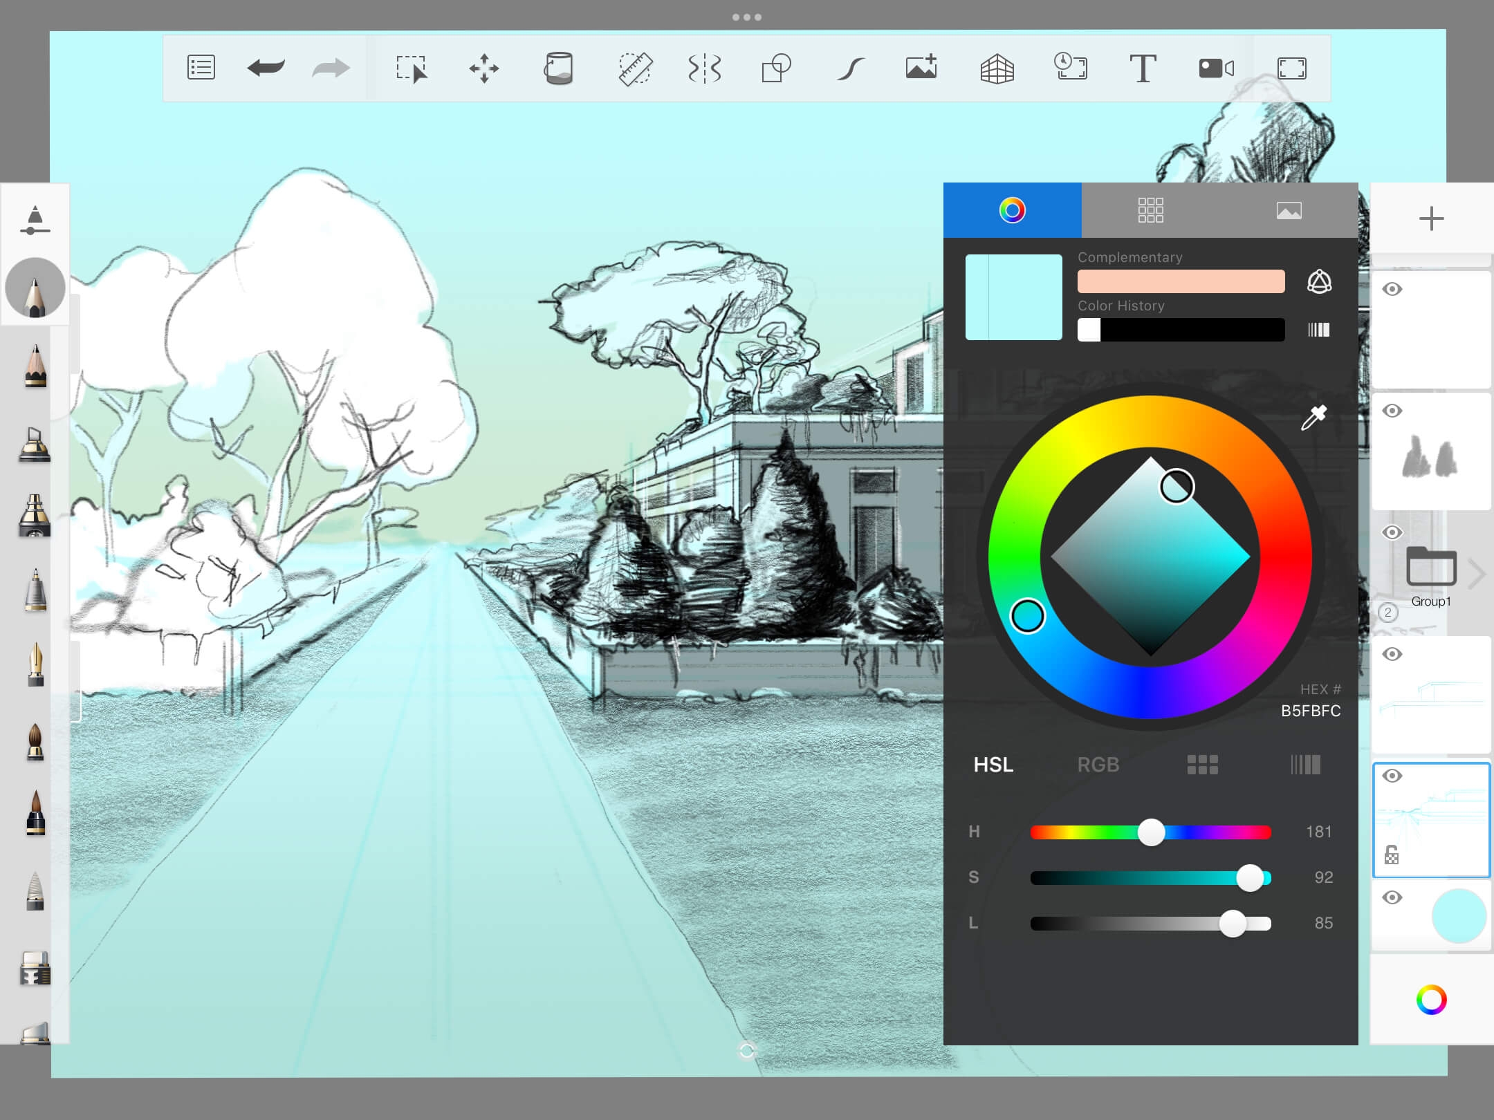Click the Undo arrow in the toolbar
The image size is (1494, 1120).
(266, 68)
